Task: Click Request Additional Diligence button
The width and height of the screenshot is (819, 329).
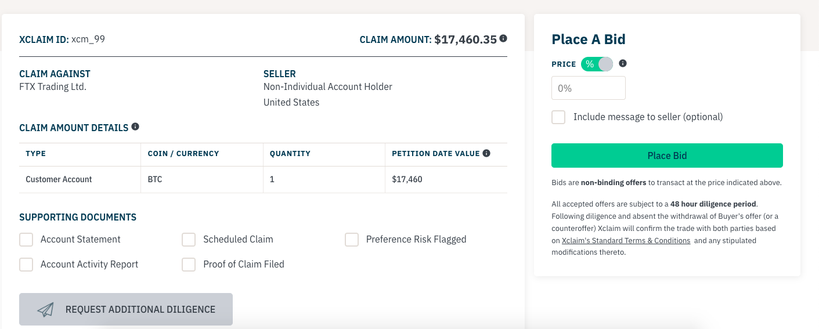Action: click(126, 309)
